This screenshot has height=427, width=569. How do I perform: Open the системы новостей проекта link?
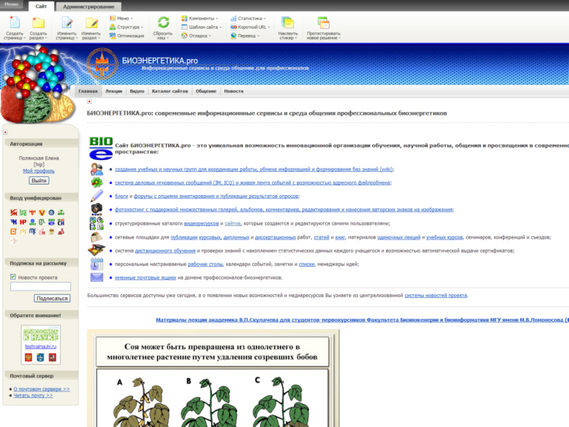point(436,295)
